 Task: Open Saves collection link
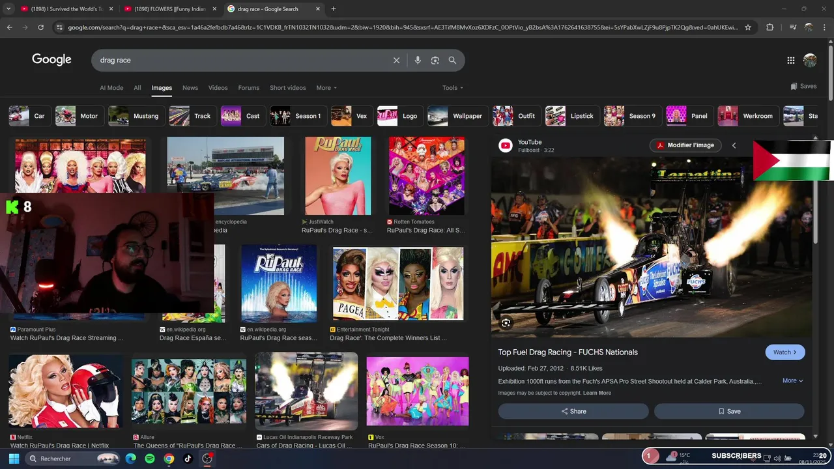(803, 86)
